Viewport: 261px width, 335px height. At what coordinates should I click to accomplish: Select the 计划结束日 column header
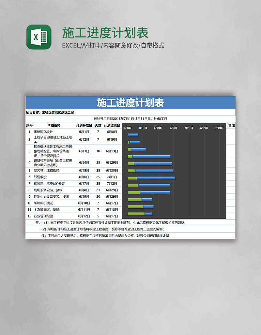tap(112, 126)
